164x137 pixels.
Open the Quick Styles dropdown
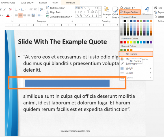coord(115,12)
